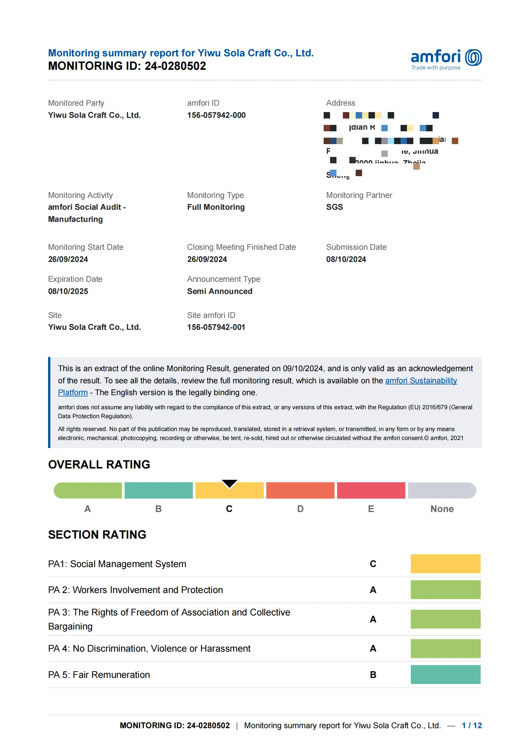This screenshot has width=530, height=749.
Task: Click the Expiration Date value 08/10/2025
Action: tap(68, 291)
